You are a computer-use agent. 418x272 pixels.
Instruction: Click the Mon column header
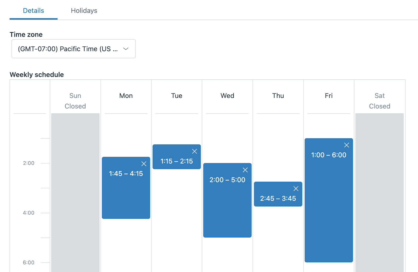click(126, 96)
